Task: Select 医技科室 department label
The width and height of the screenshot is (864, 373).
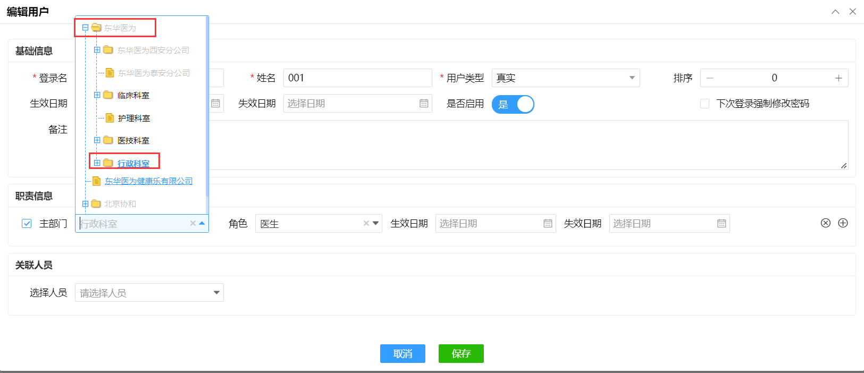Action: 133,141
